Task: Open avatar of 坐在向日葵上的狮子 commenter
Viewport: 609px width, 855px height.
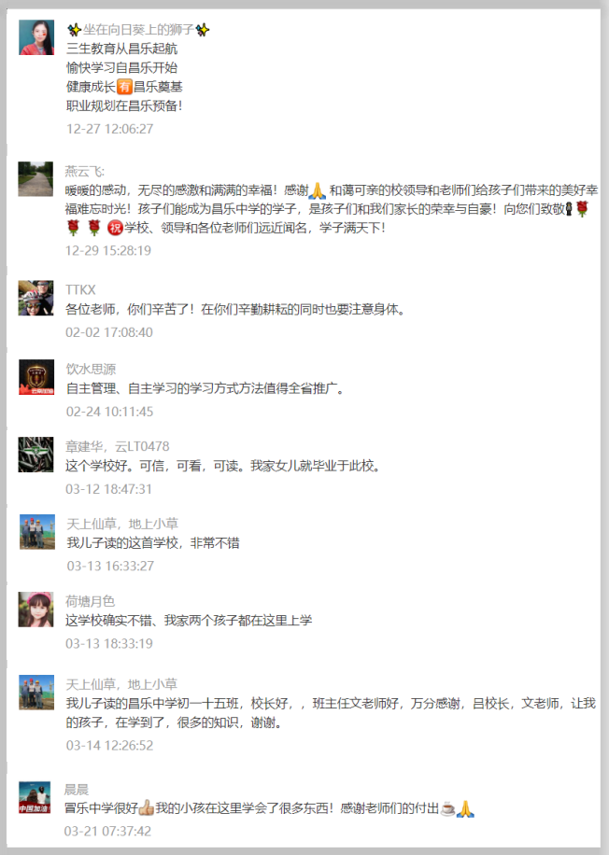Action: tap(36, 37)
